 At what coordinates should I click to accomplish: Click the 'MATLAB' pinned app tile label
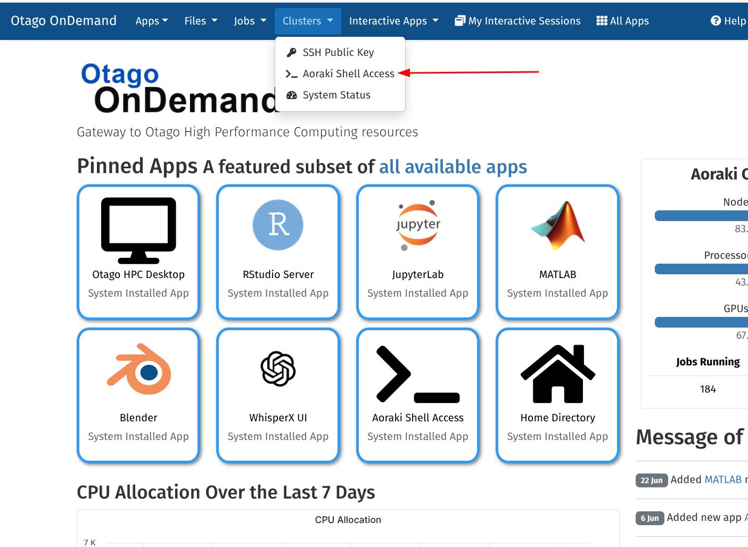click(x=557, y=274)
